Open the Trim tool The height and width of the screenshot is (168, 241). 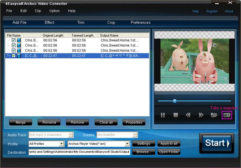[81, 23]
